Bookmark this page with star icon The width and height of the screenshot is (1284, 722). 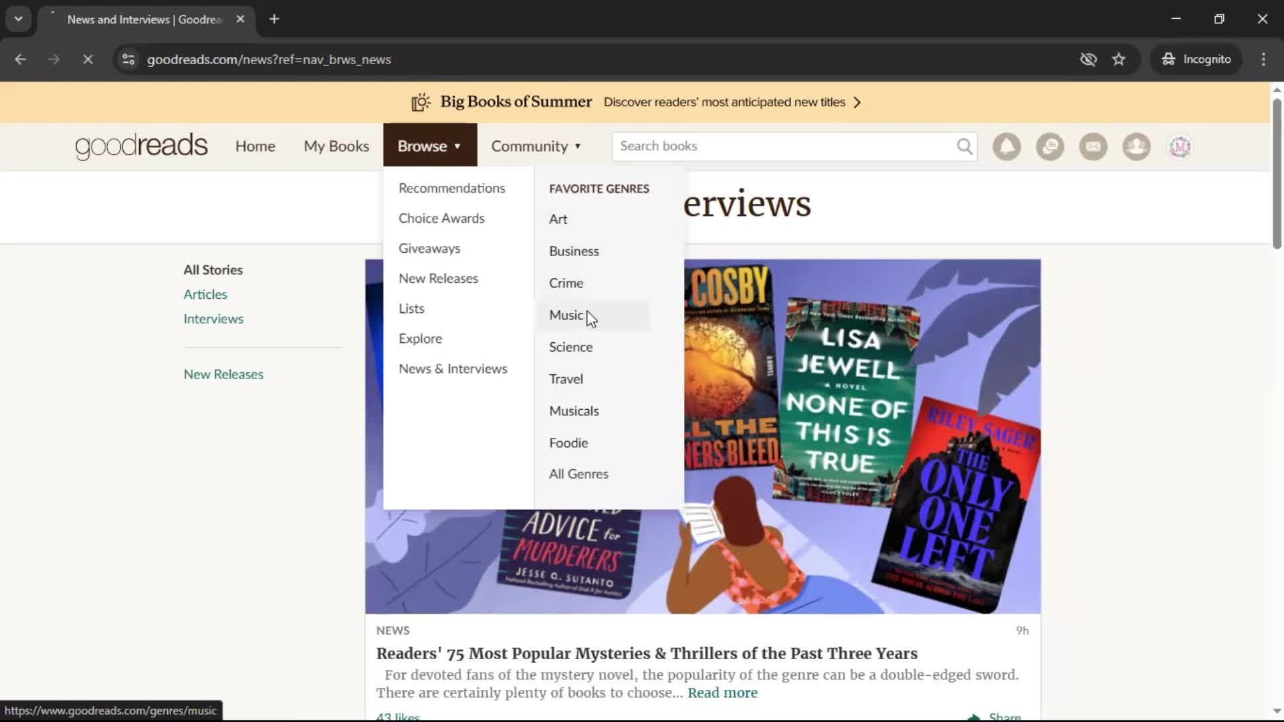pos(1119,59)
